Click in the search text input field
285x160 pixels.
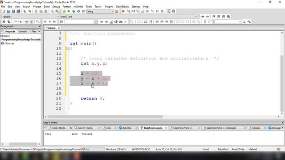[x=79, y=22]
